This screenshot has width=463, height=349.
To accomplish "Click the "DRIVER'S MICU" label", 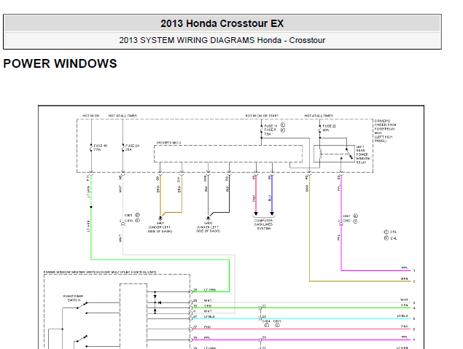I will tap(168, 143).
